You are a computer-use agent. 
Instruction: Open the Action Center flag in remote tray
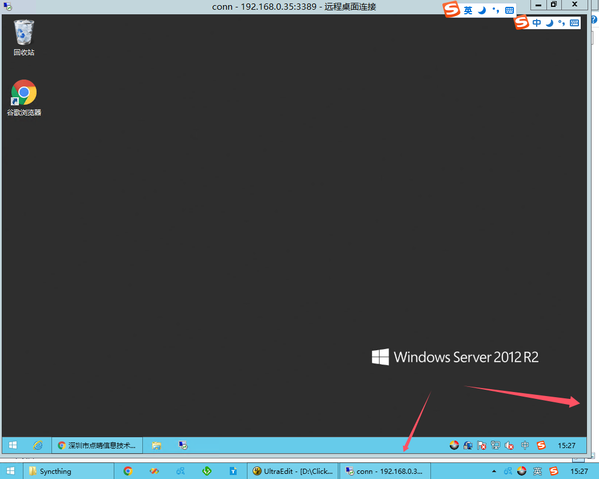coord(482,445)
